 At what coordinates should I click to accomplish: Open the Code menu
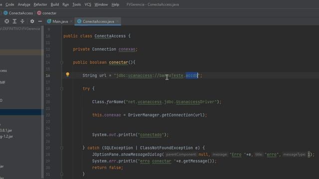9,4
